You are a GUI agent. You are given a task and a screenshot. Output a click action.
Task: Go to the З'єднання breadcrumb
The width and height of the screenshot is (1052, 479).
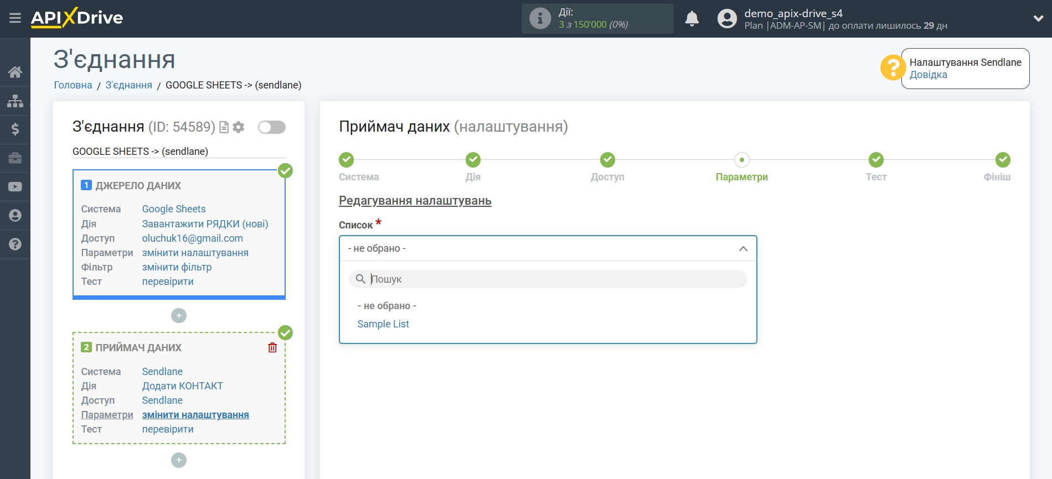[x=129, y=85]
